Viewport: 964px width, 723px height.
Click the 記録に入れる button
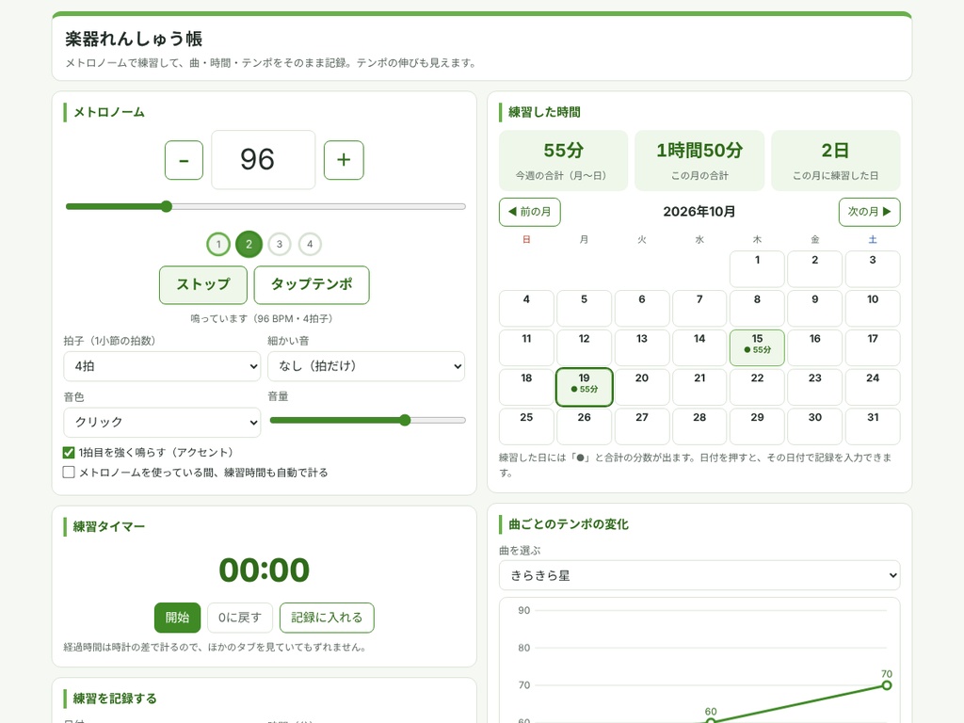point(327,618)
